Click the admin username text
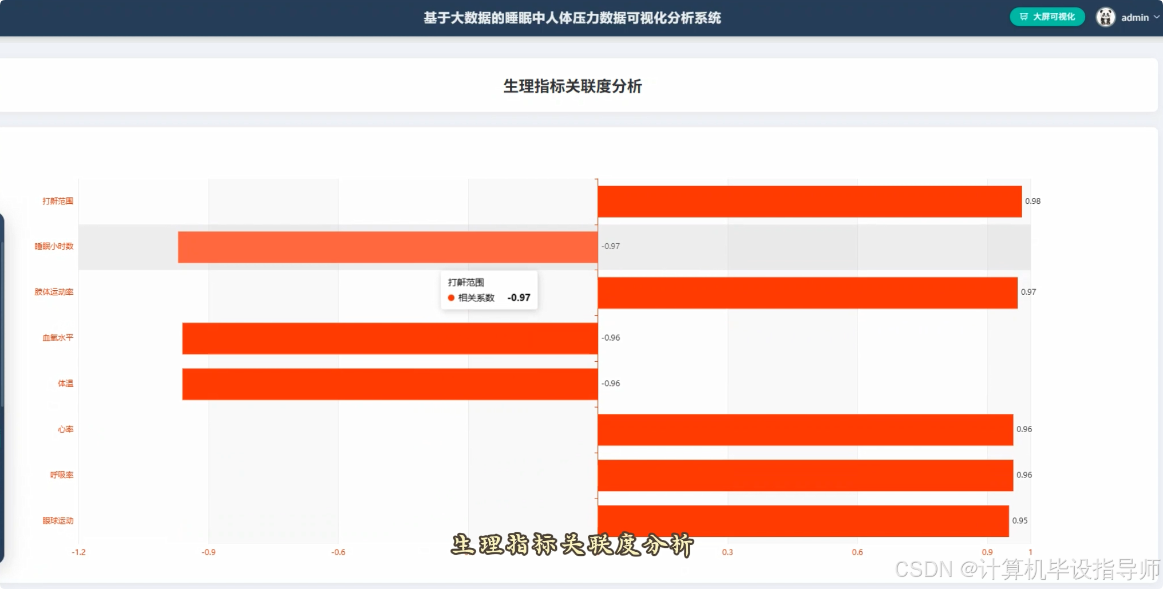Viewport: 1163px width, 589px height. point(1135,18)
